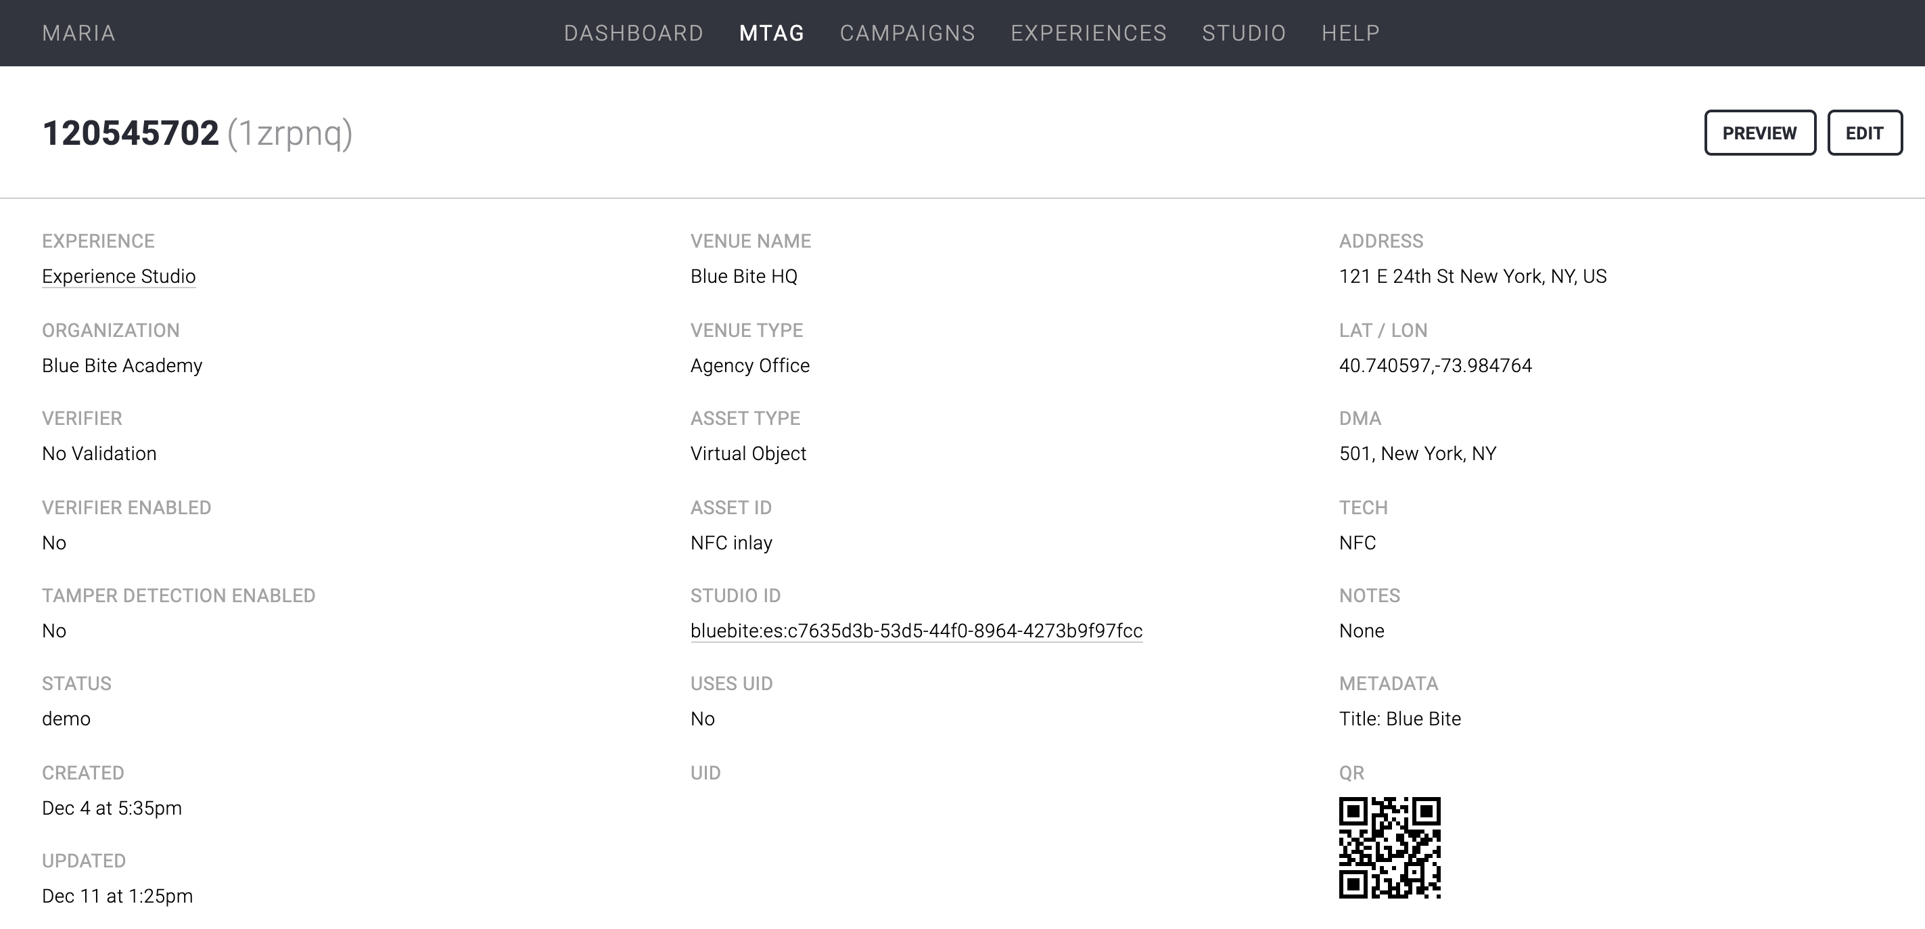Image resolution: width=1925 pixels, height=929 pixels.
Task: Click the venue type Agency Office
Action: (x=749, y=365)
